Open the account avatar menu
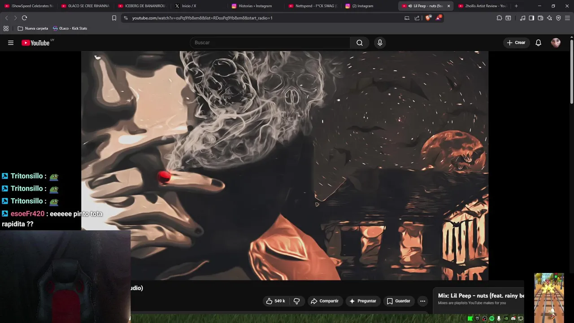The image size is (574, 323). coord(556,43)
